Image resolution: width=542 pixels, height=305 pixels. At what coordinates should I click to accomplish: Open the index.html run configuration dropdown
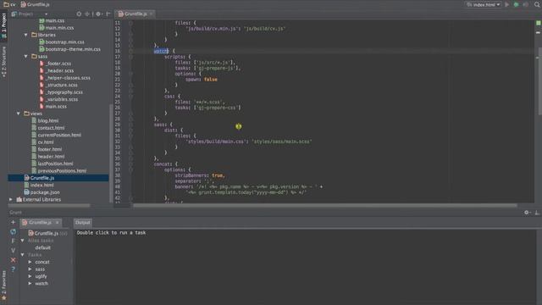(484, 4)
